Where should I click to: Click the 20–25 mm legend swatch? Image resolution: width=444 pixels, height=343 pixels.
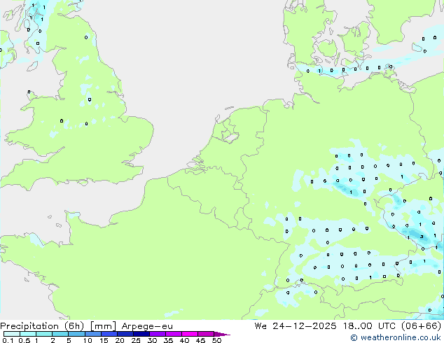[x=125, y=334]
